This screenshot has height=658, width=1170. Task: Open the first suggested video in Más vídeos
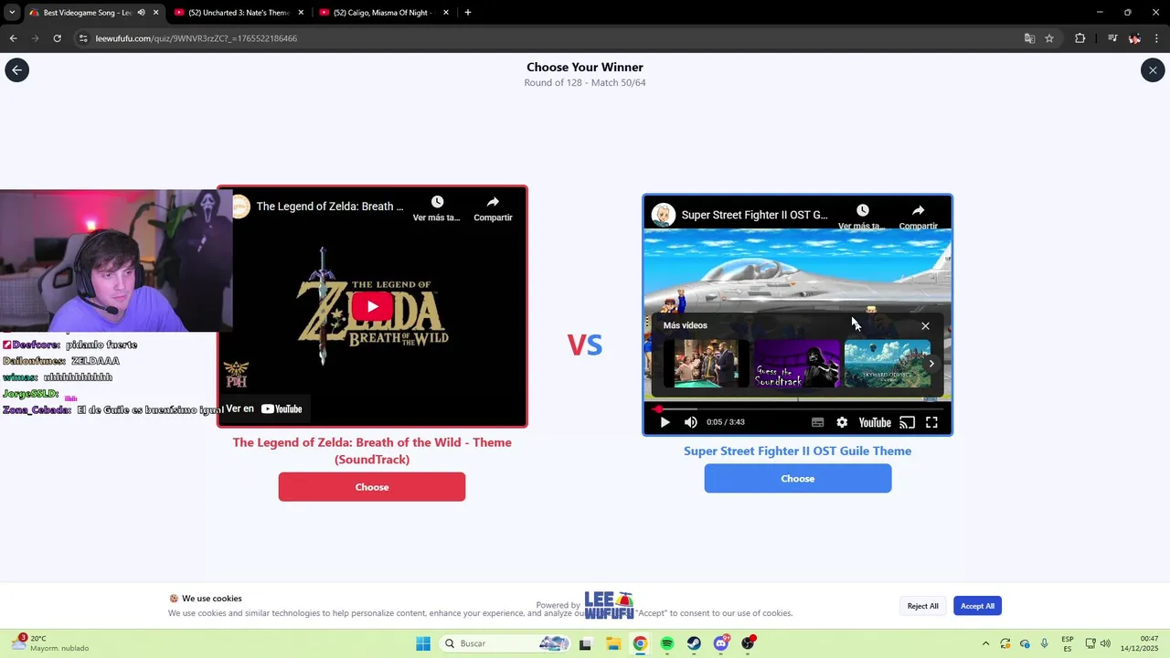click(706, 364)
